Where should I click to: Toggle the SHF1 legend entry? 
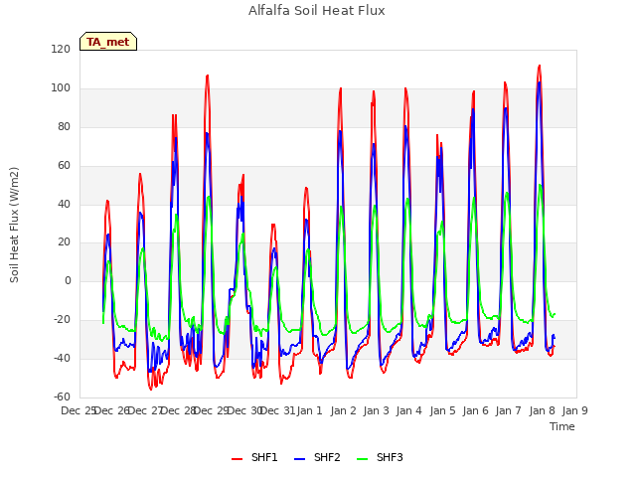point(254,458)
